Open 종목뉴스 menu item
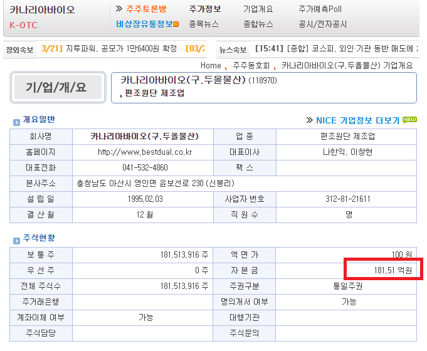The image size is (427, 351). (204, 24)
